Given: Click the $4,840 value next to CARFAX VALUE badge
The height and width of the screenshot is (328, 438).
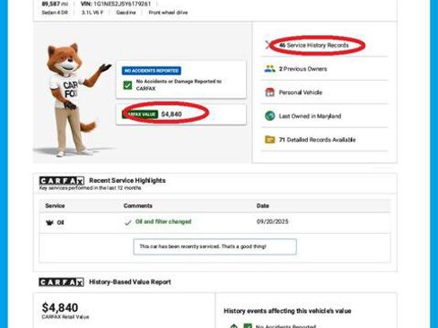Looking at the screenshot, I should pyautogui.click(x=171, y=114).
